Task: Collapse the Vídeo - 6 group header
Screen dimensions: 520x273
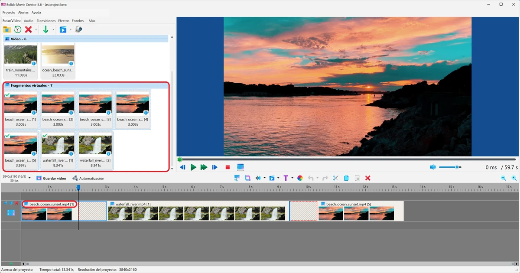Action: click(86, 39)
